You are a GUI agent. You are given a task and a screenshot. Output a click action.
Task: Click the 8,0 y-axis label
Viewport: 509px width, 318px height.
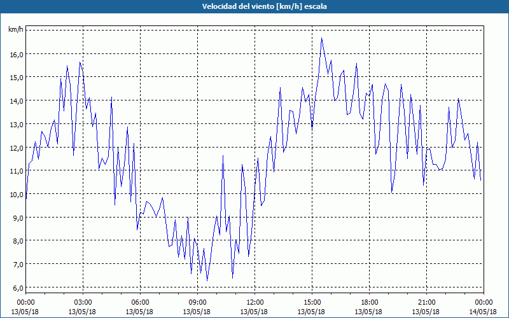pos(18,241)
